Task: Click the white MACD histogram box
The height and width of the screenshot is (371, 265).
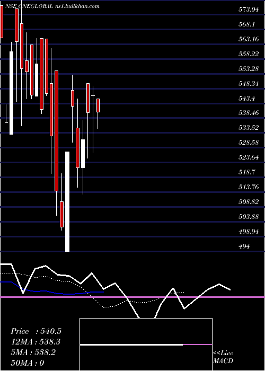Action: [146, 344]
